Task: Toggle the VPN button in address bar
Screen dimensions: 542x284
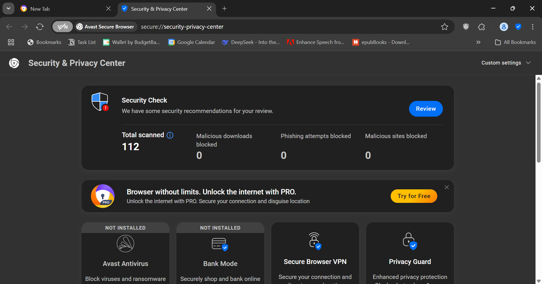Action: (62, 27)
